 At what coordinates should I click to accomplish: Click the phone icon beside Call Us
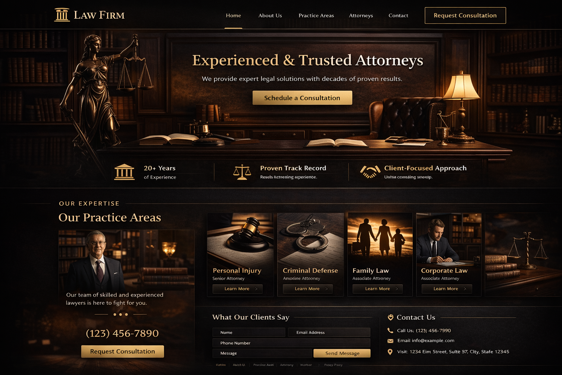390,330
